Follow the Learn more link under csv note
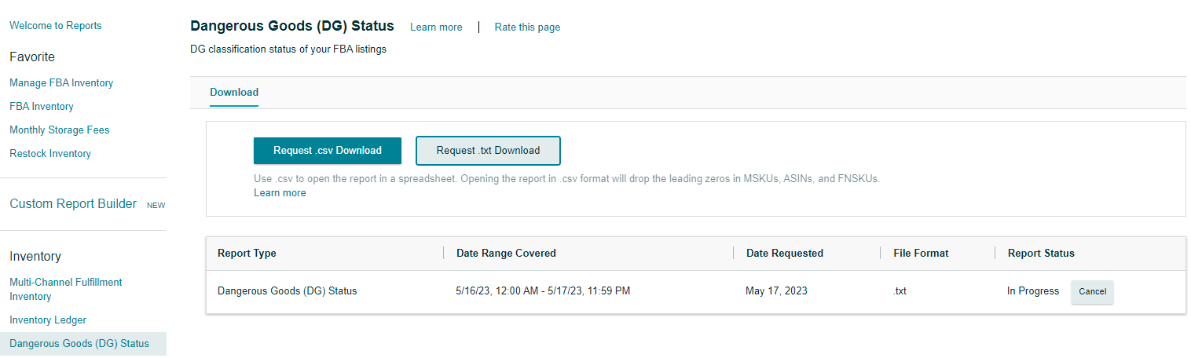Image resolution: width=1191 pixels, height=358 pixels. [x=280, y=193]
